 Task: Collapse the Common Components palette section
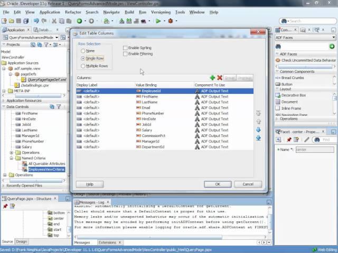tap(277, 72)
